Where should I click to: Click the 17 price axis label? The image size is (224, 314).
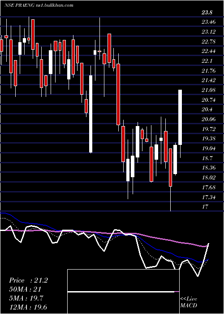[x=205, y=207]
